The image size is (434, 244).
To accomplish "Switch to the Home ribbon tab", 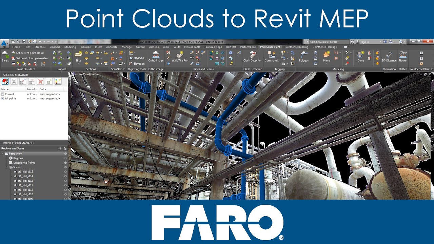I will point(16,47).
